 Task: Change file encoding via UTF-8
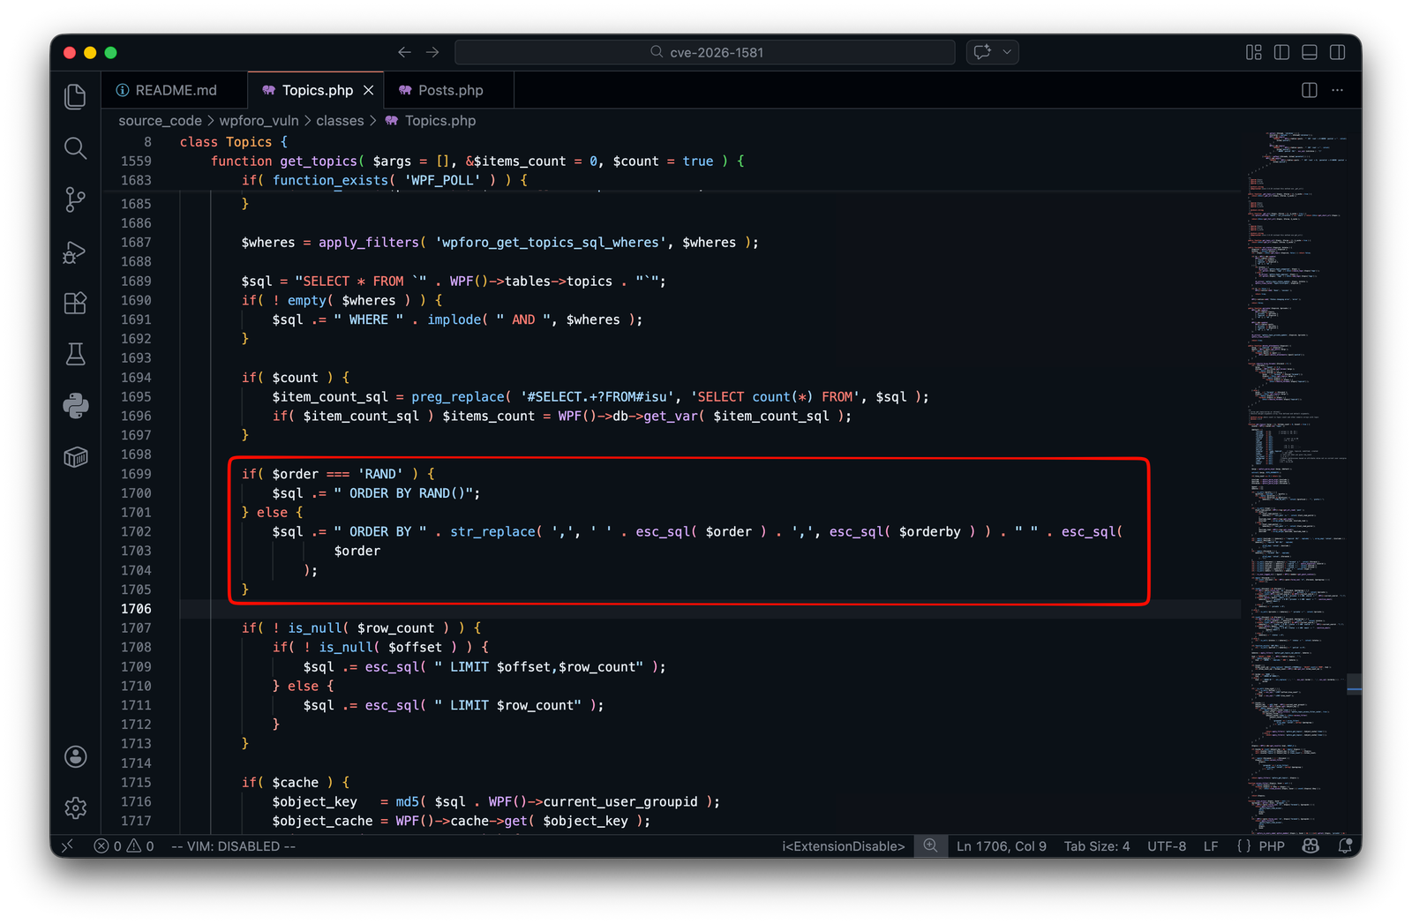point(1167,846)
